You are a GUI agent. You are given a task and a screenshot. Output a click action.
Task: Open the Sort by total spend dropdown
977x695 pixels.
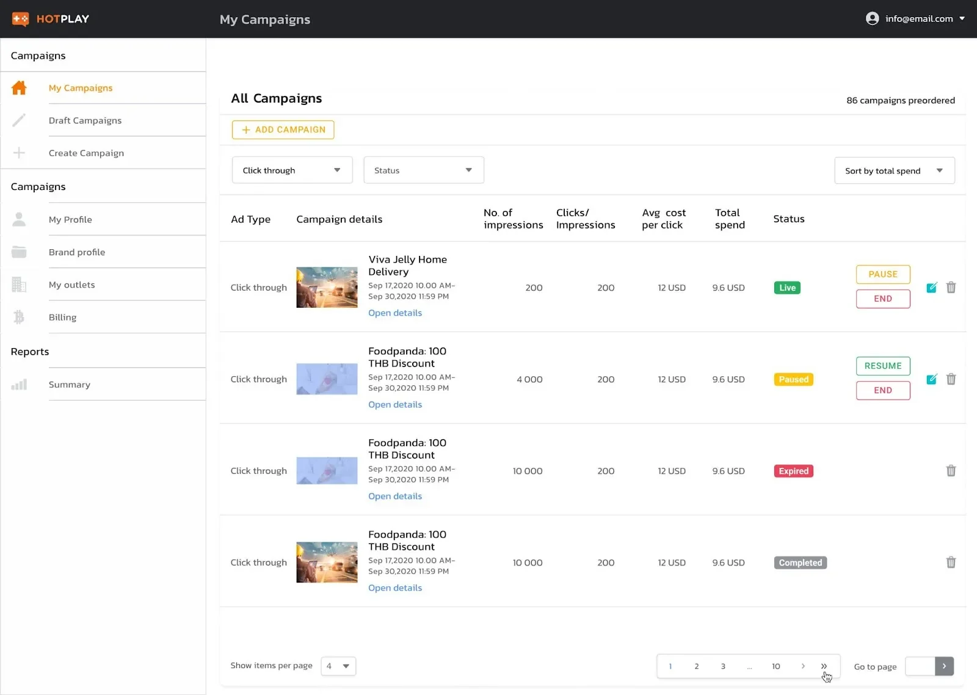895,170
